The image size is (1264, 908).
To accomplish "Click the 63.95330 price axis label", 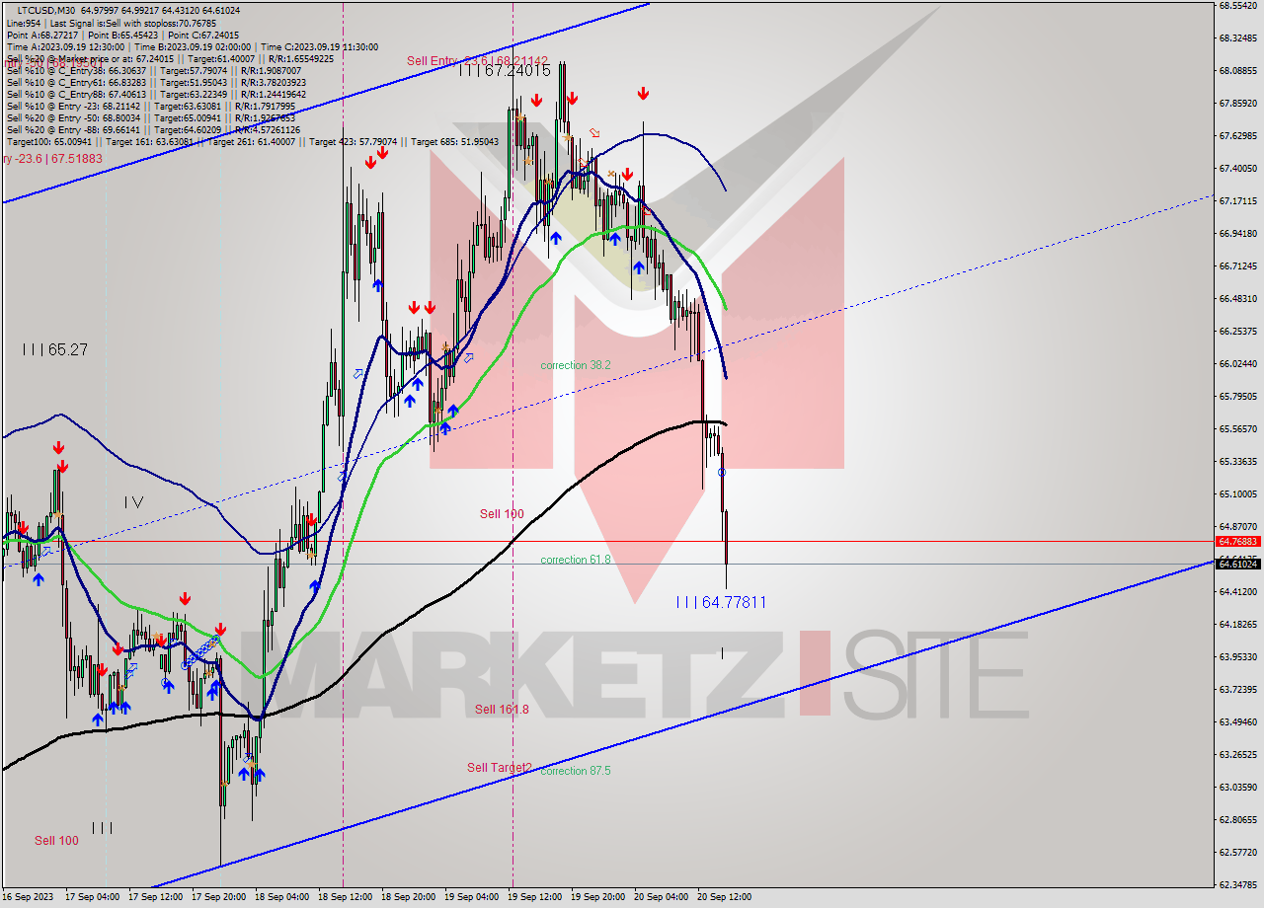I will click(x=1237, y=657).
